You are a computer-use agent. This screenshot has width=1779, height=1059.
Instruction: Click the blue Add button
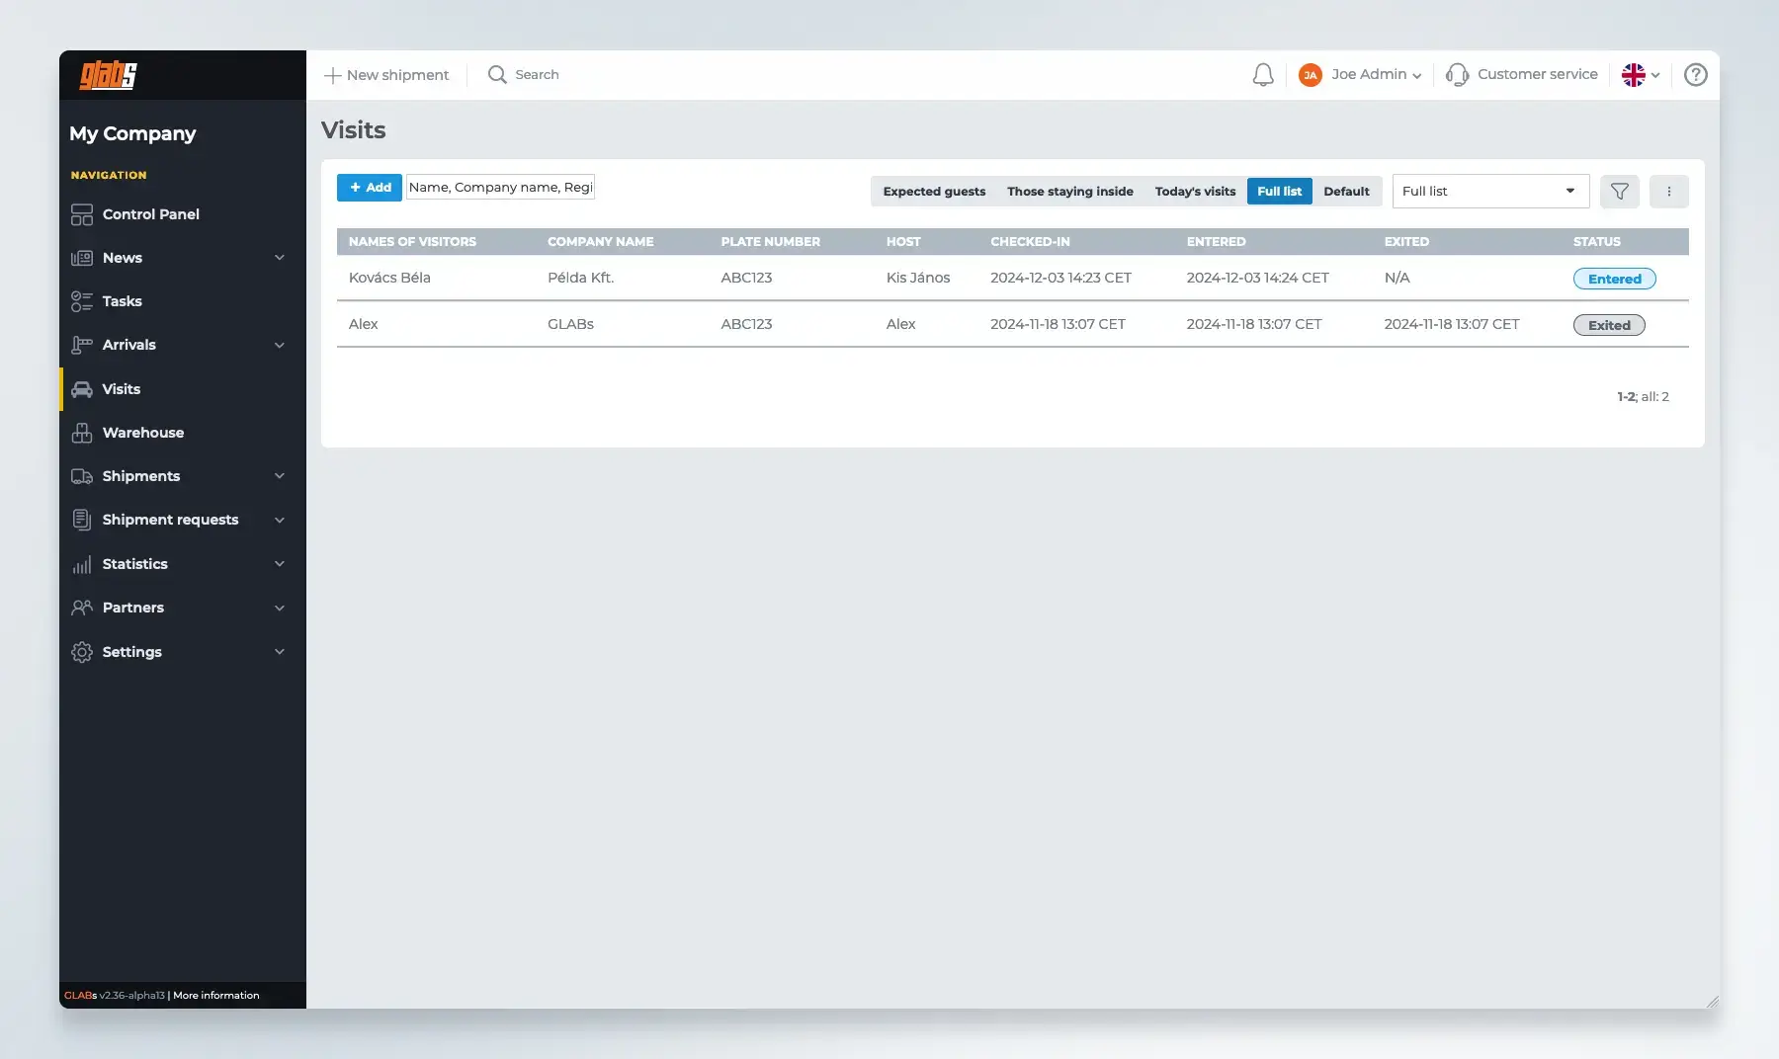370,188
